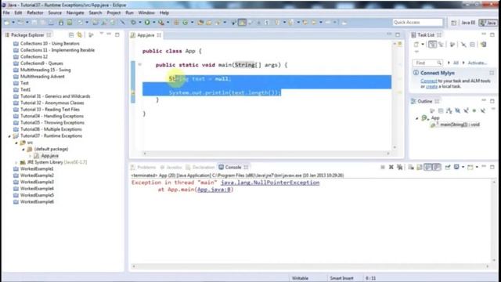Open the Project menu
Viewport: 501px width, 282px height.
coord(114,13)
